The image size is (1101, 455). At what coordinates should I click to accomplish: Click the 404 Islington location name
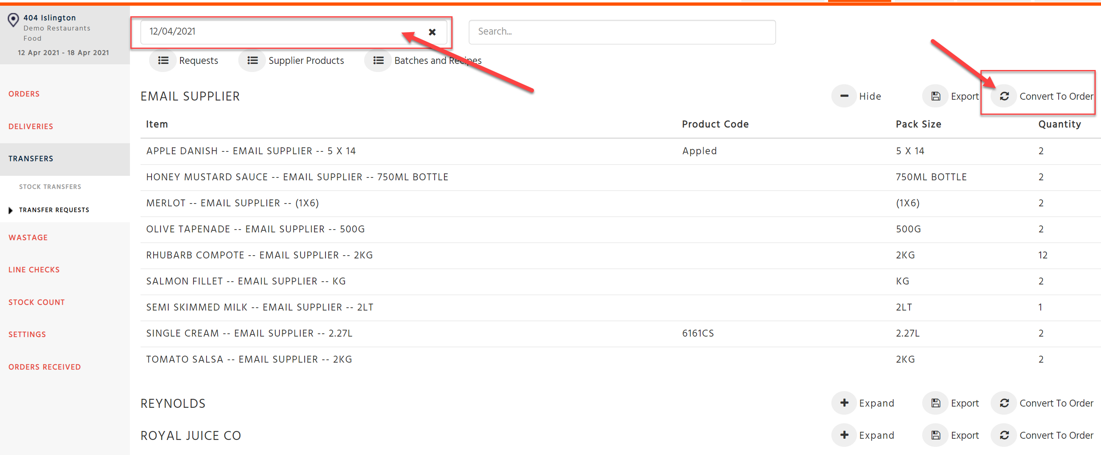click(x=50, y=18)
